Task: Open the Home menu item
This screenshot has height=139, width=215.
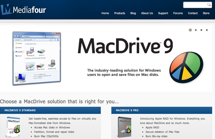Action: (x=105, y=13)
